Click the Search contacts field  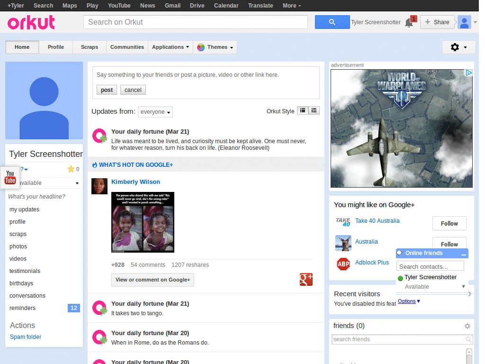[x=430, y=266]
